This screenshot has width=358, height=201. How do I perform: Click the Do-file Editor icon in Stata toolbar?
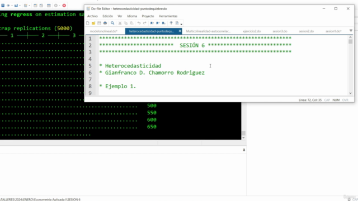pyautogui.click(x=26, y=6)
